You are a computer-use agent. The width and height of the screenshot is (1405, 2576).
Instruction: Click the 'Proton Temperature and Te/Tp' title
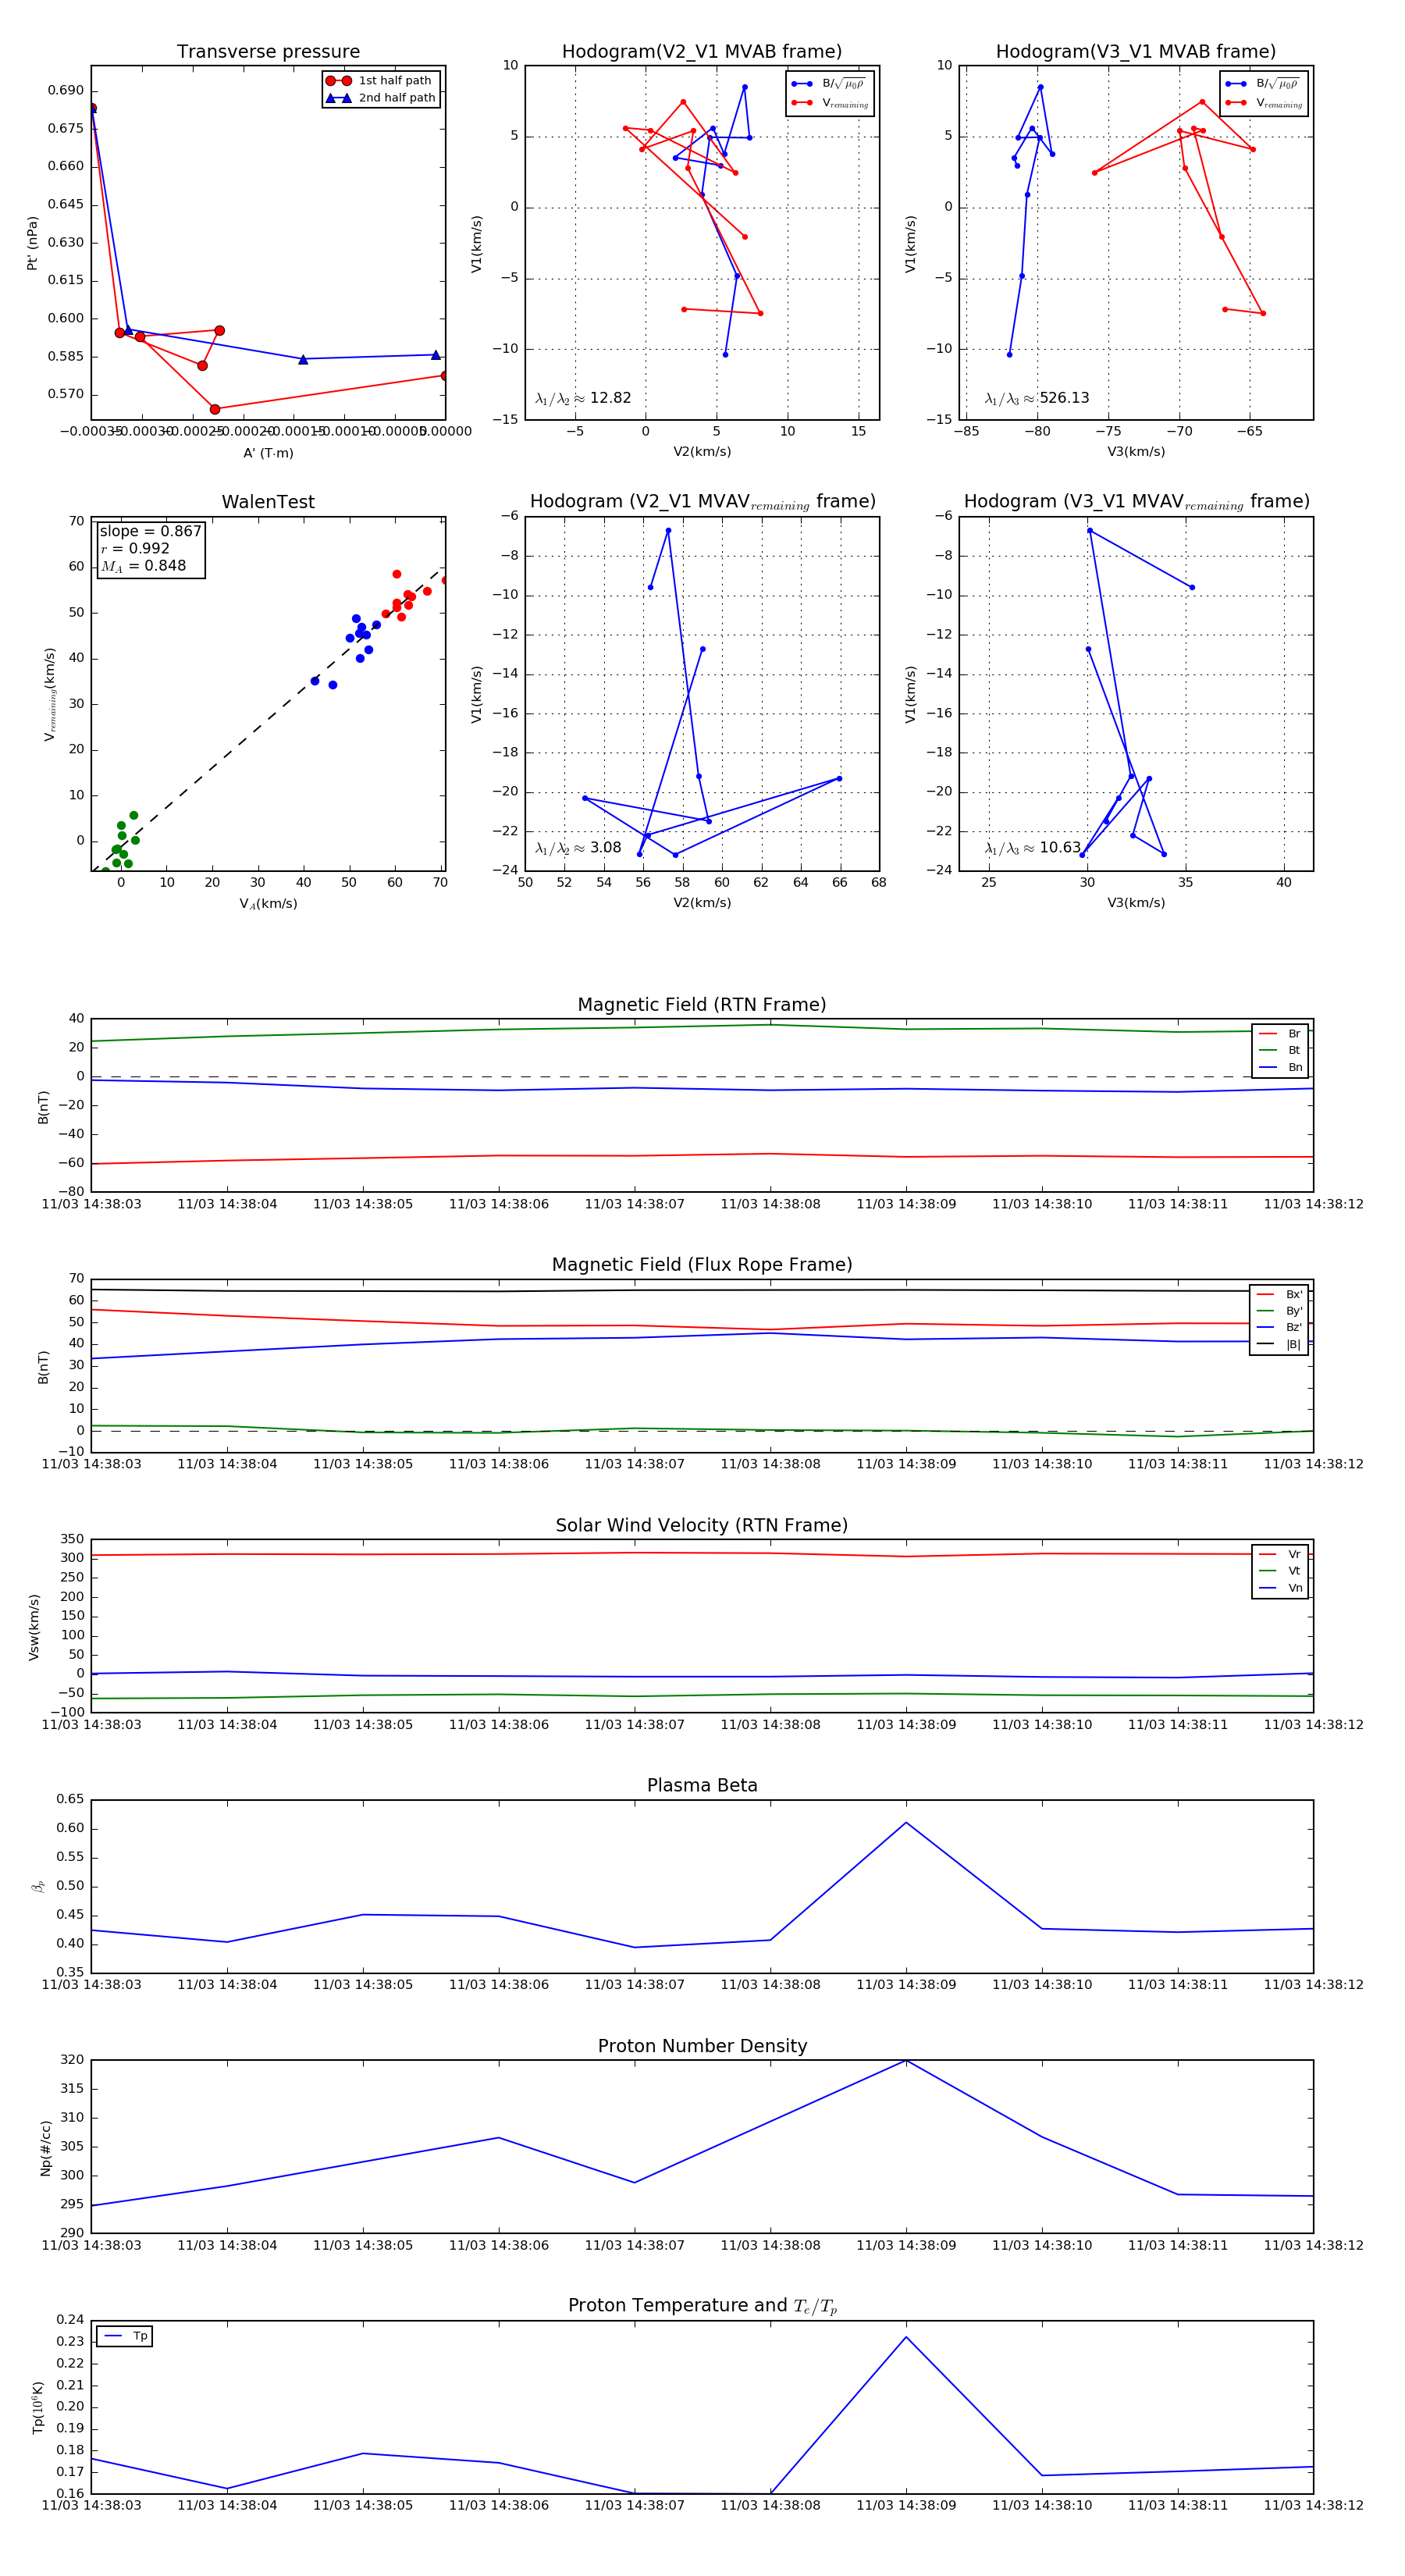(x=702, y=2306)
